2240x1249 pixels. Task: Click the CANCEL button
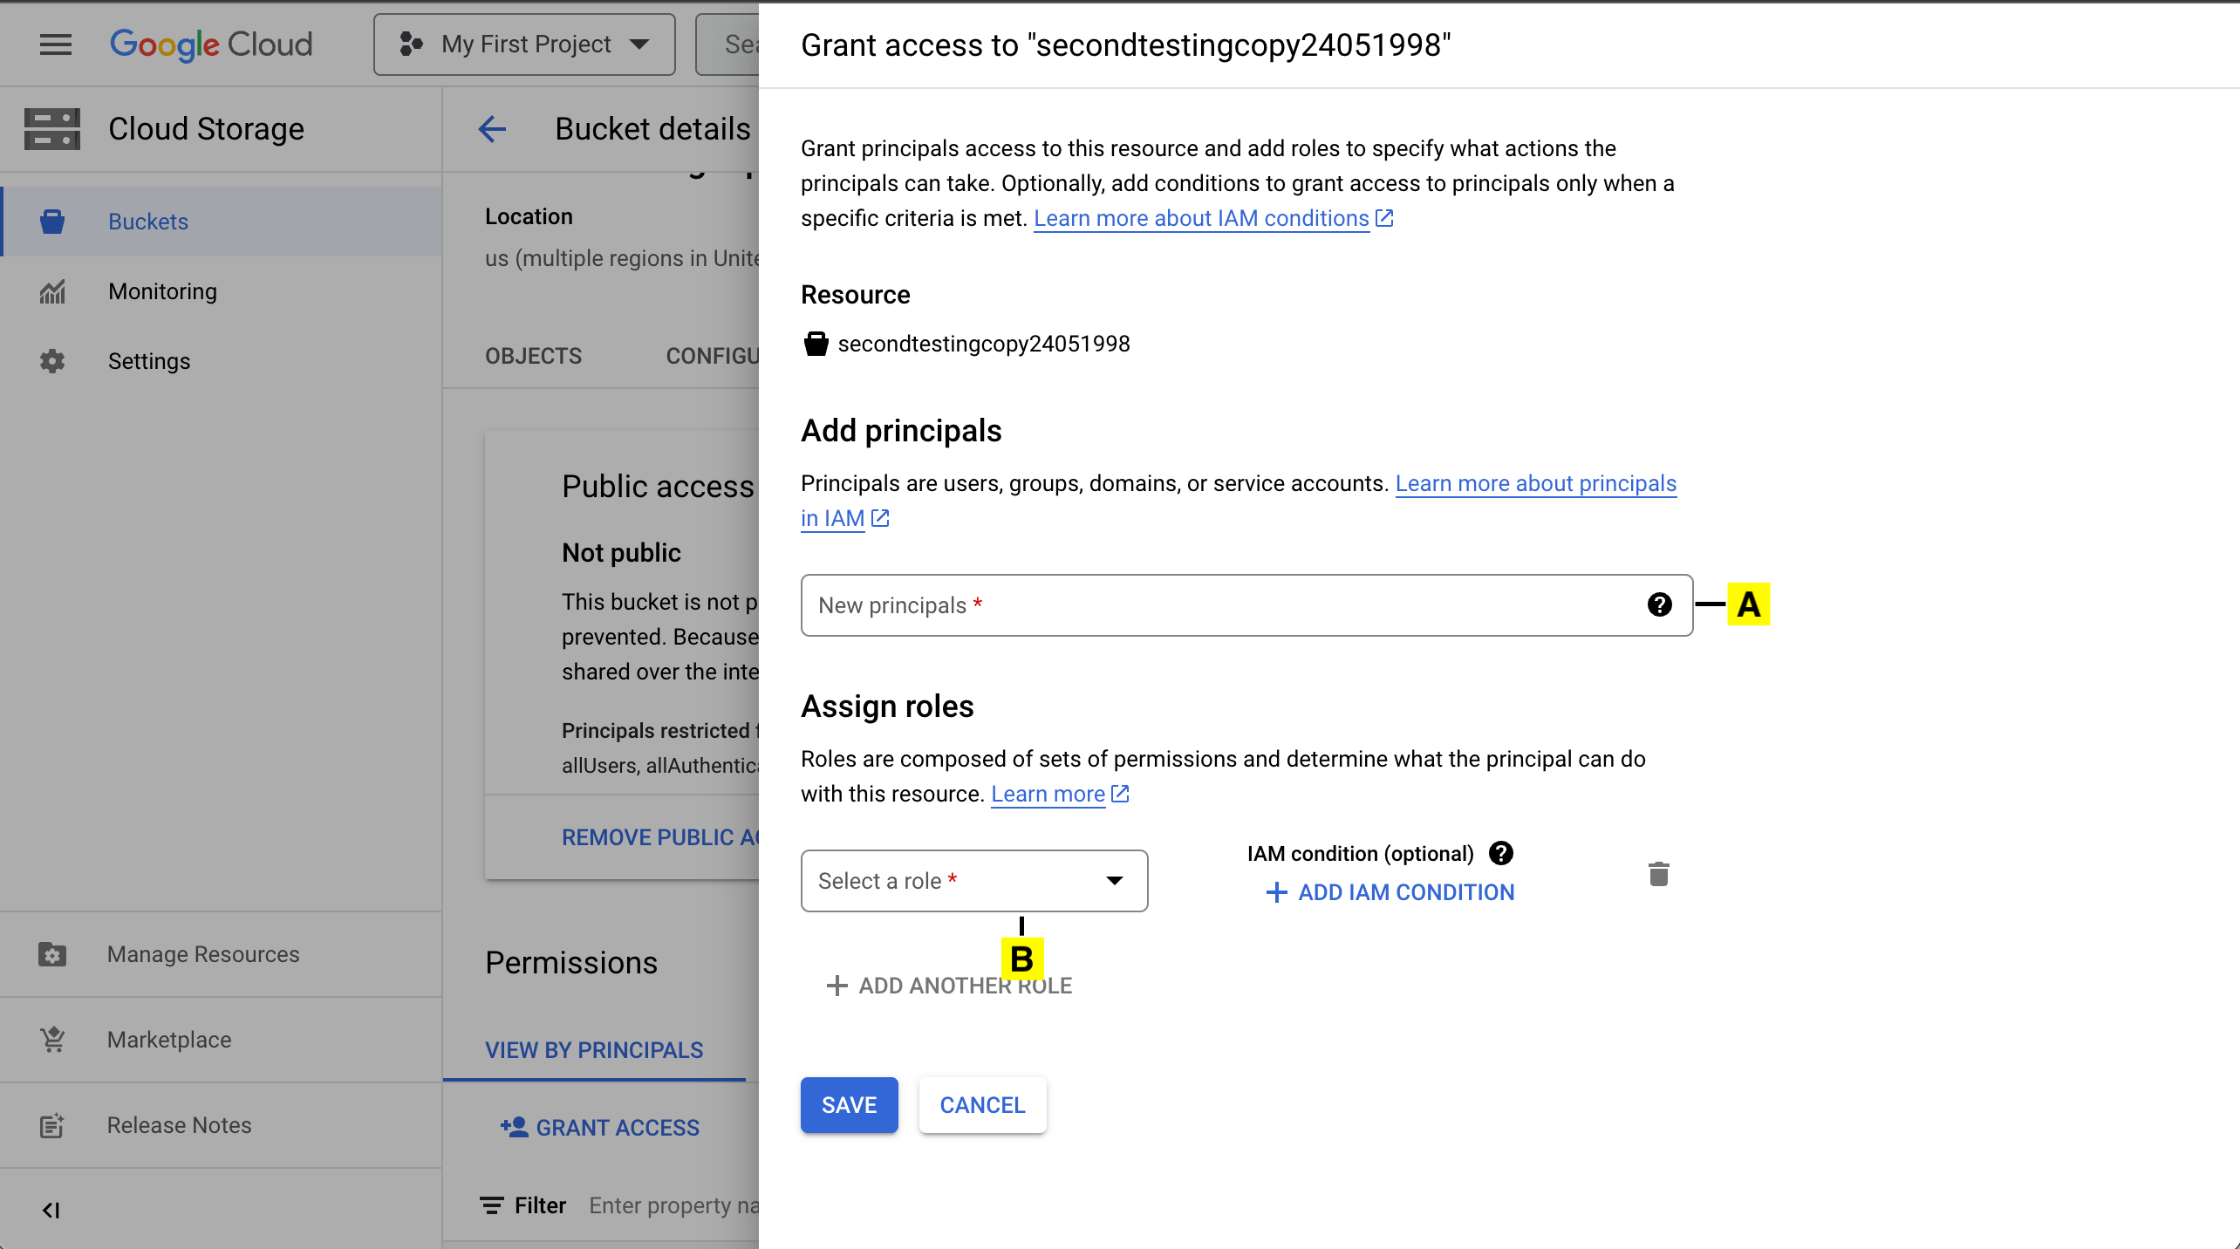coord(982,1105)
